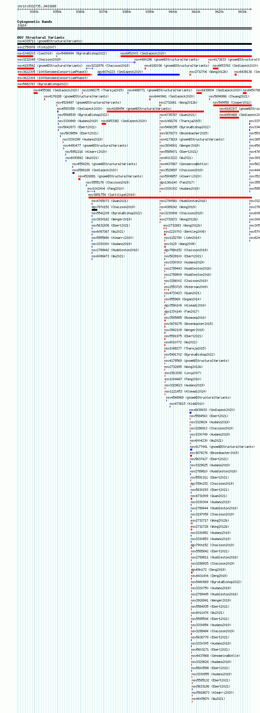
Task: Open nsv5918673 (Almarri2020) variant
Action: point(213,693)
